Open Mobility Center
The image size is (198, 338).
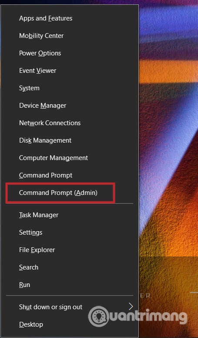tap(70, 36)
